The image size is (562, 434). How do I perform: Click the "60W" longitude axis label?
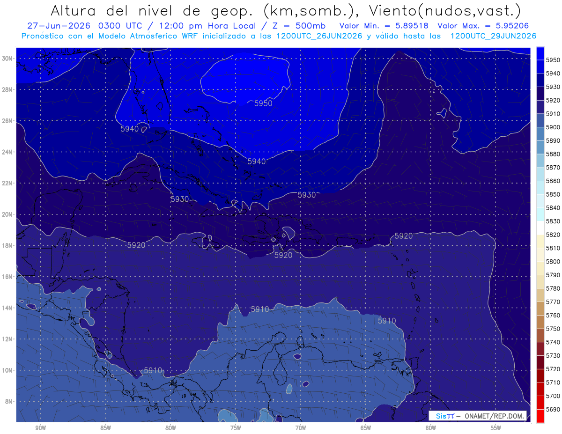[x=431, y=427]
